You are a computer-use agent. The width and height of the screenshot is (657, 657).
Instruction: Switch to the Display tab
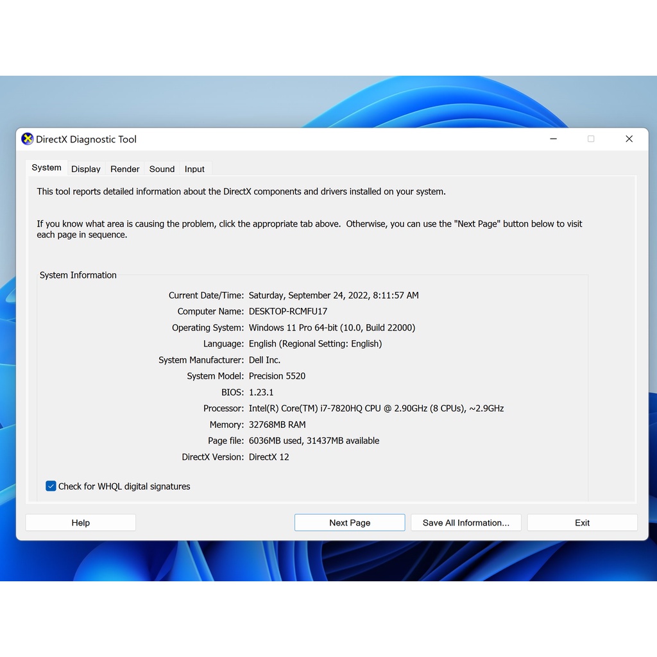click(86, 169)
